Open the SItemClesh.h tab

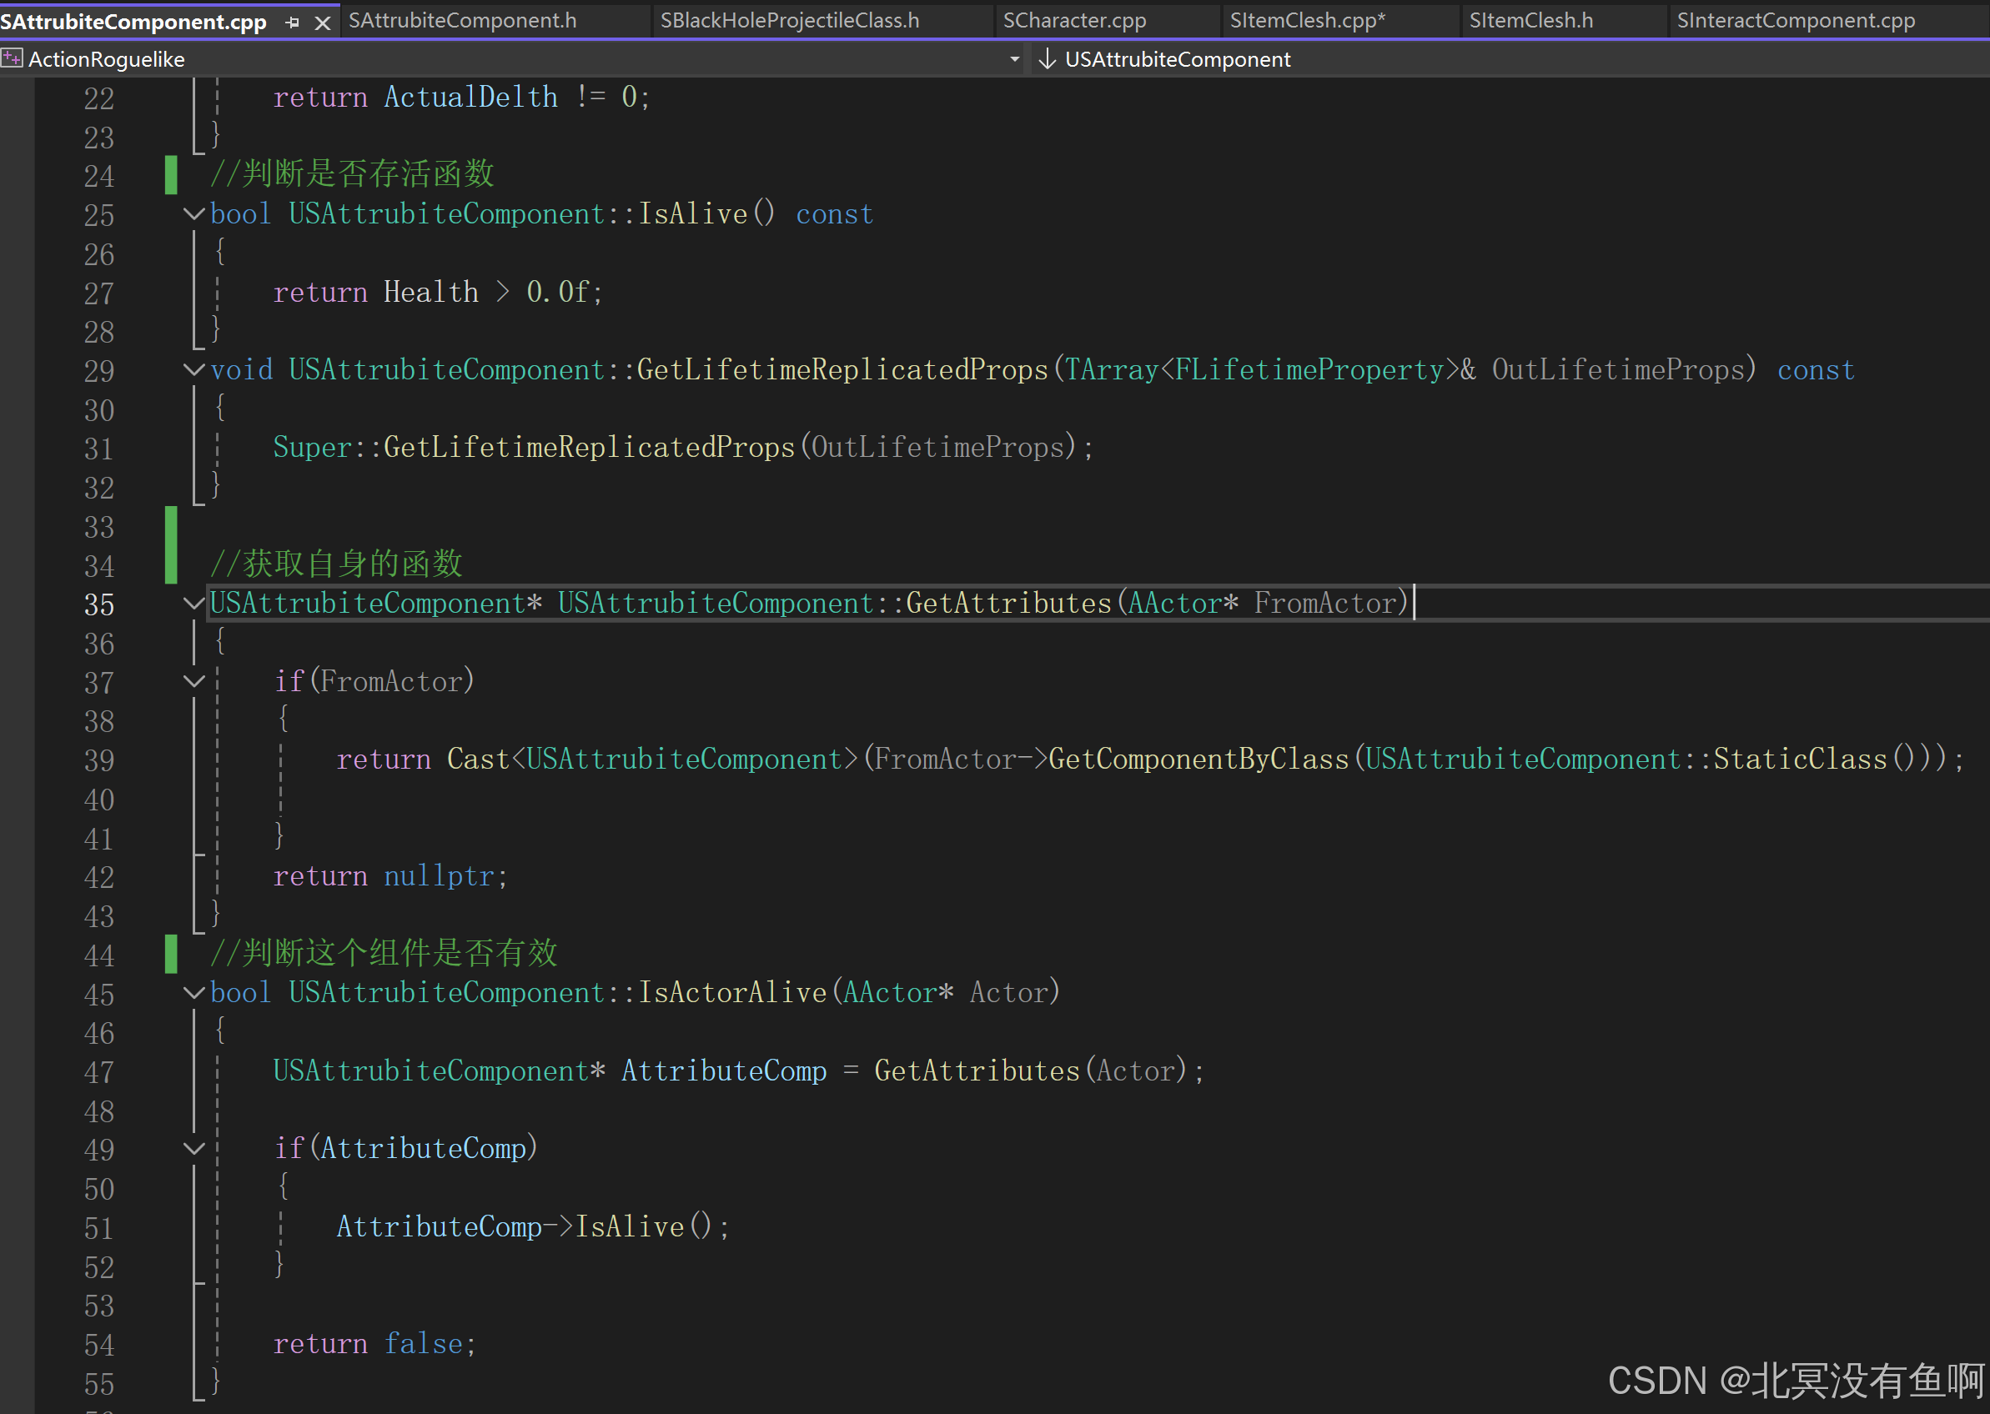coord(1530,20)
